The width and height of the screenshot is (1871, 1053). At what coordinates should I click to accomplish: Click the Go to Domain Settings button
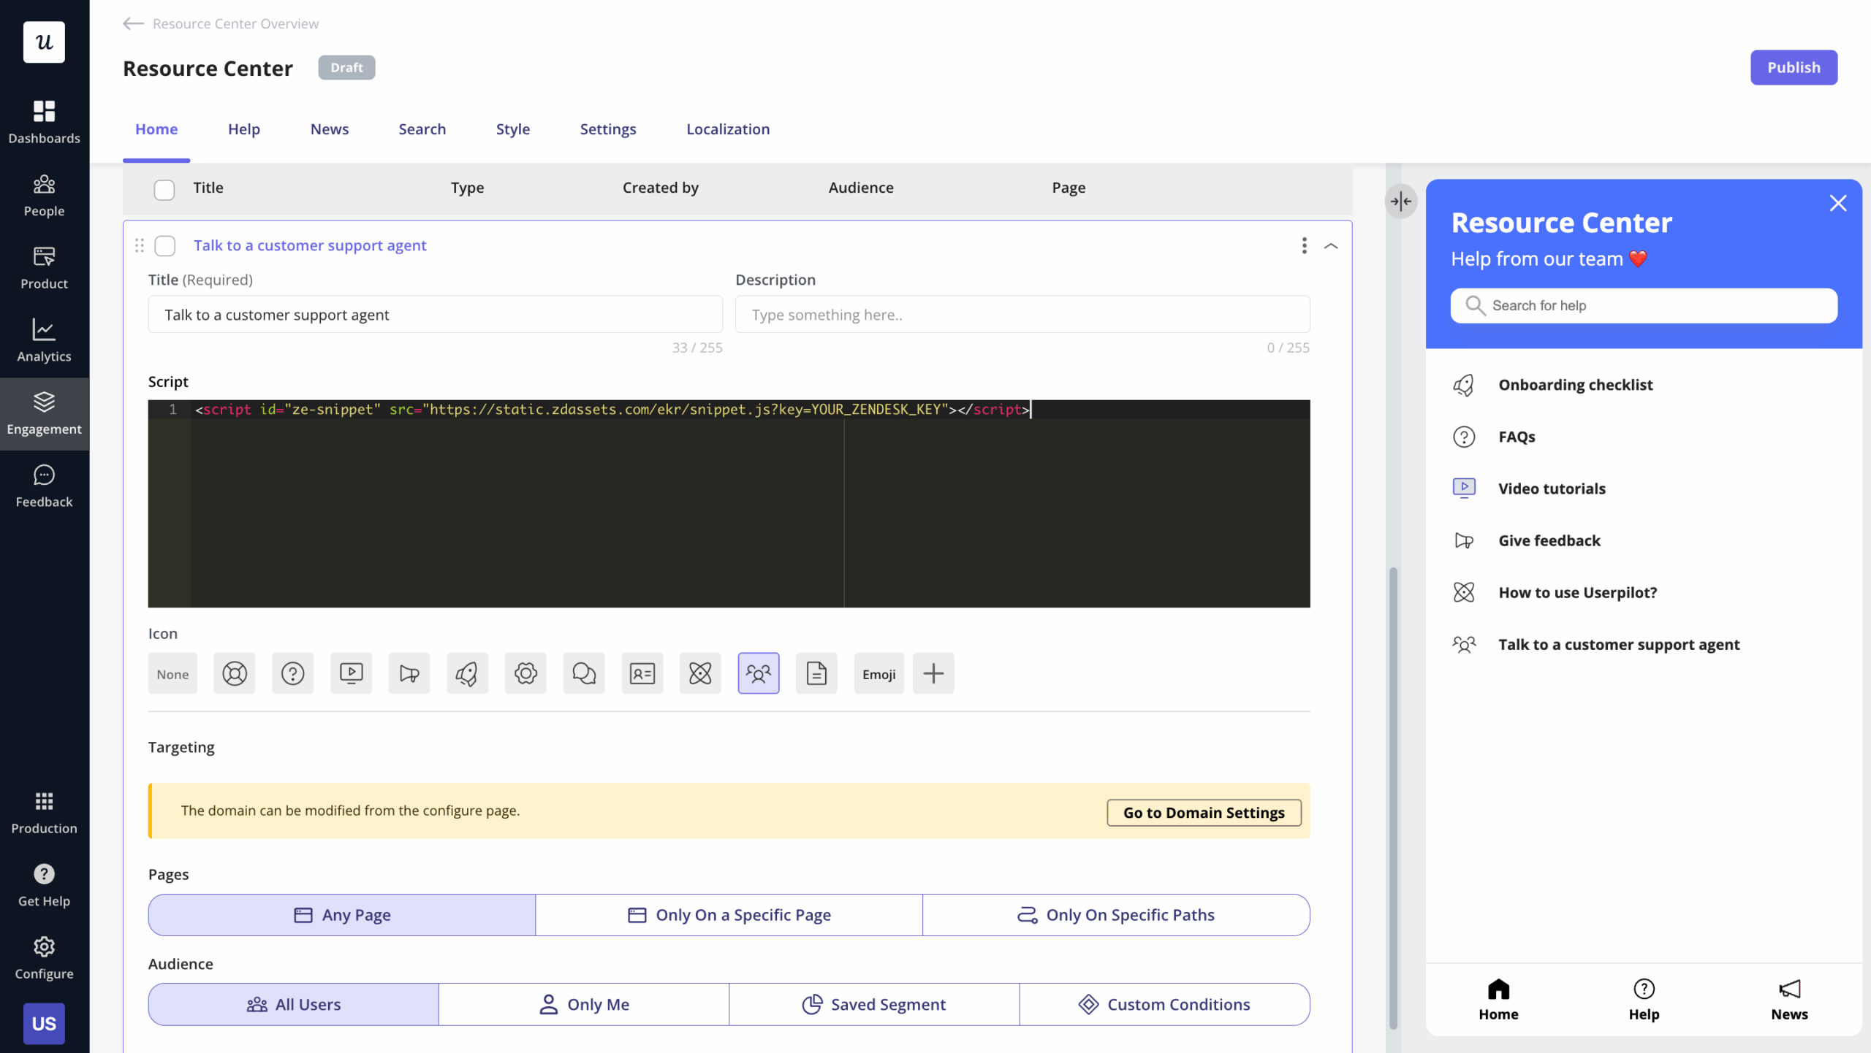click(1203, 812)
